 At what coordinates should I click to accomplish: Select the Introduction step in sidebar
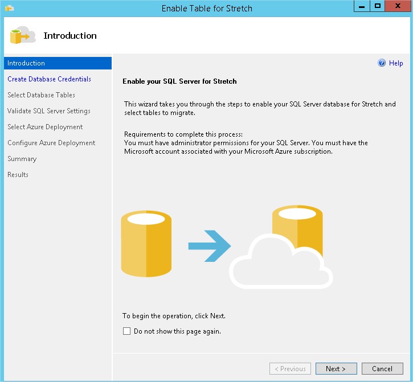coord(58,63)
